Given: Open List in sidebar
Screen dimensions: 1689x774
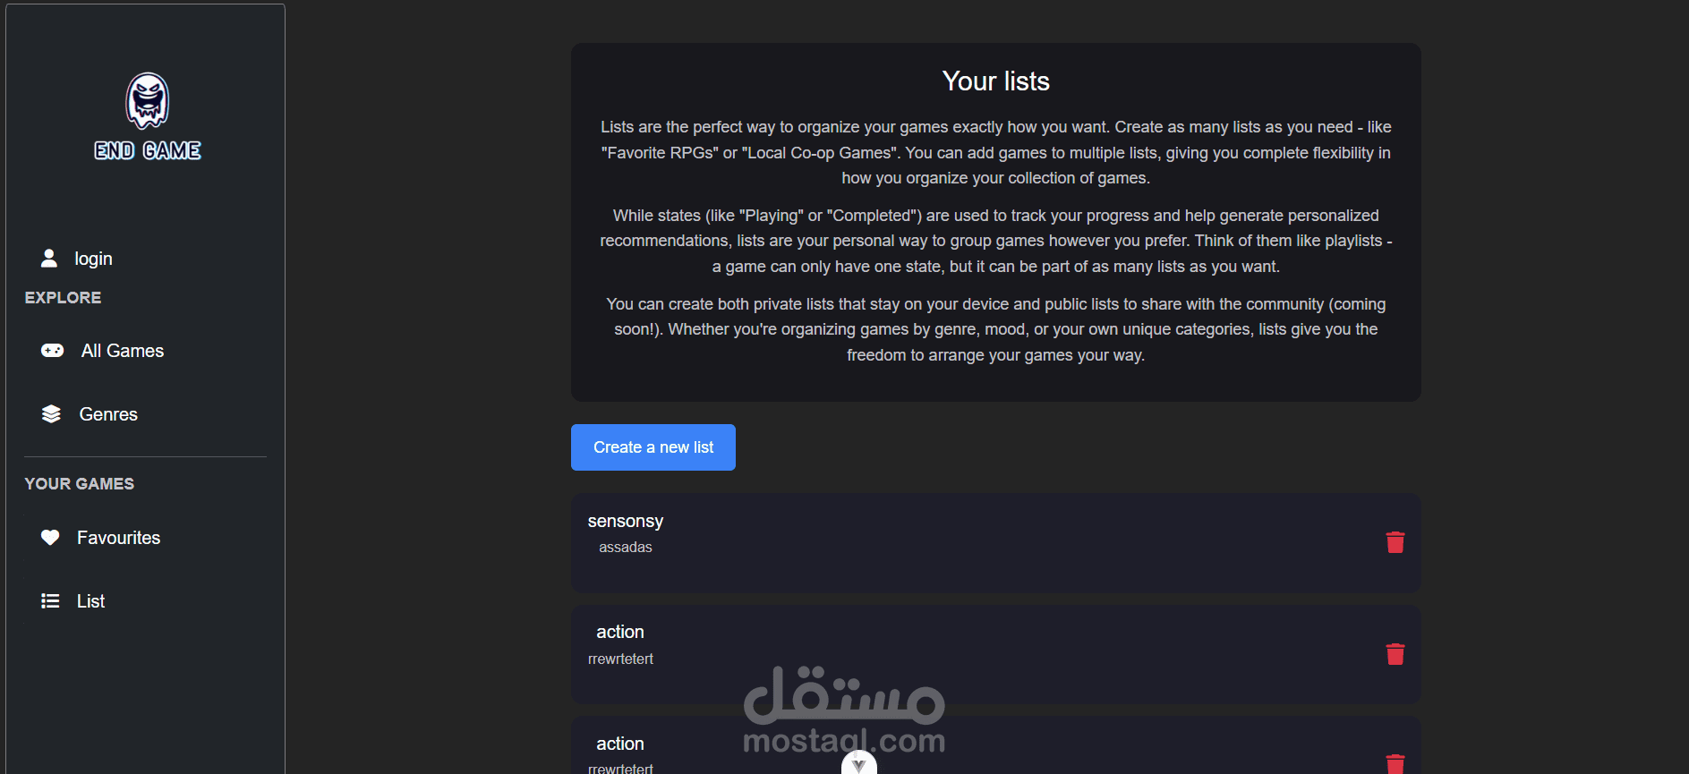Looking at the screenshot, I should pyautogui.click(x=90, y=601).
